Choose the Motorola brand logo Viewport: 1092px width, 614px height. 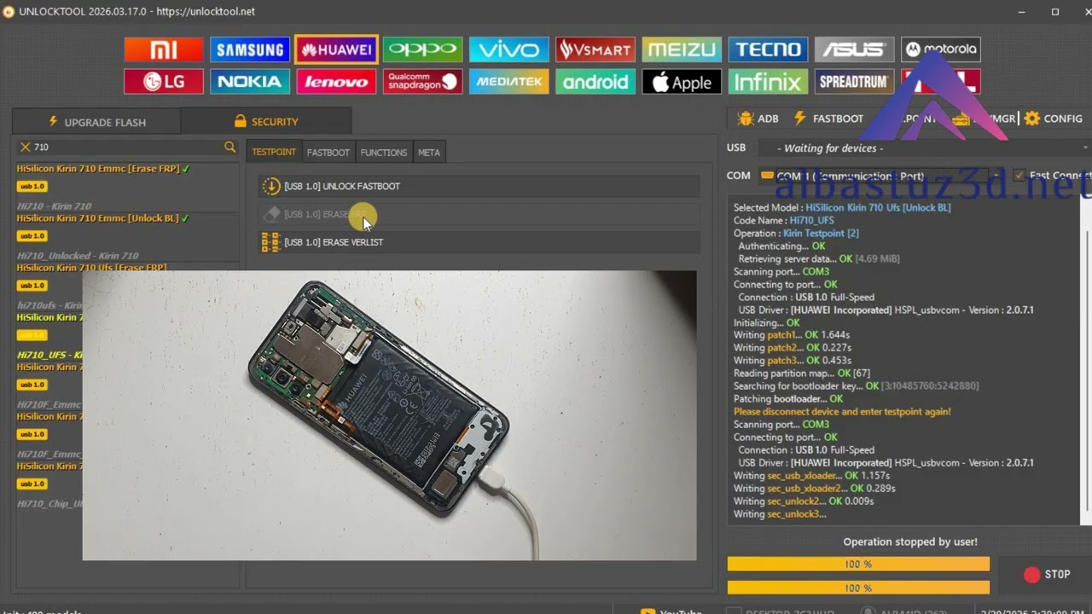tap(941, 49)
